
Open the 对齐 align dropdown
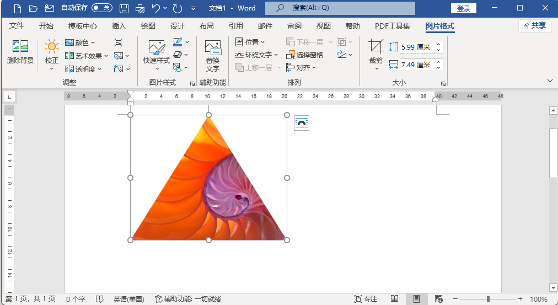coord(301,67)
